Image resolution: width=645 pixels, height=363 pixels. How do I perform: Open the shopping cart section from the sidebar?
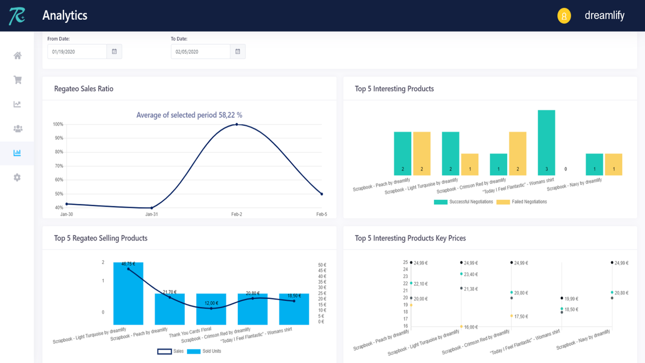point(17,80)
